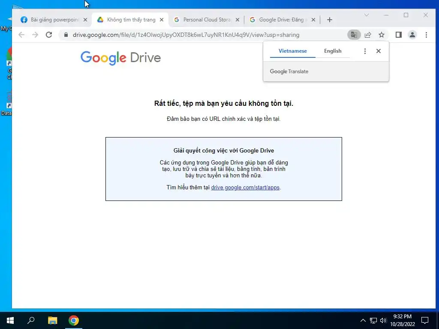Screen dimensions: 439x329
Task: Share this page icon in address bar
Action: pos(368,35)
